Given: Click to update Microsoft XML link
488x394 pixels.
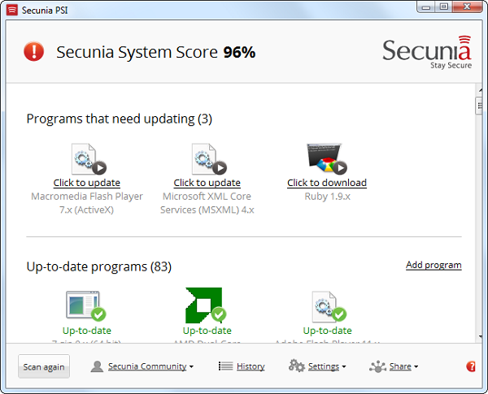Looking at the screenshot, I should [207, 183].
